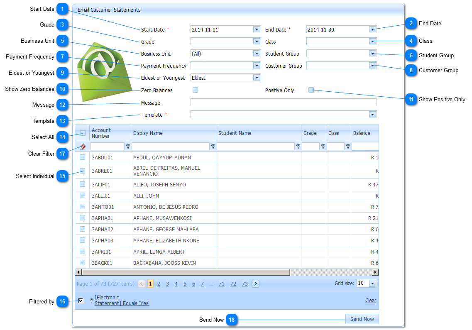
Task: Open the Template dropdown list
Action: [x=372, y=115]
